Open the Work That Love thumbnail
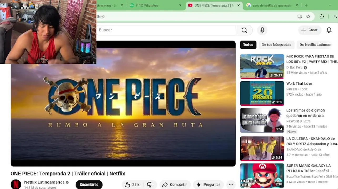This screenshot has height=189, width=338. click(x=262, y=93)
